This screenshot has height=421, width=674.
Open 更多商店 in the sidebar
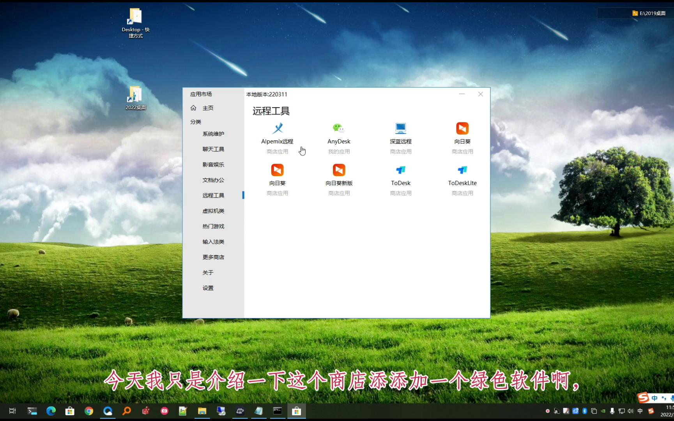point(213,257)
